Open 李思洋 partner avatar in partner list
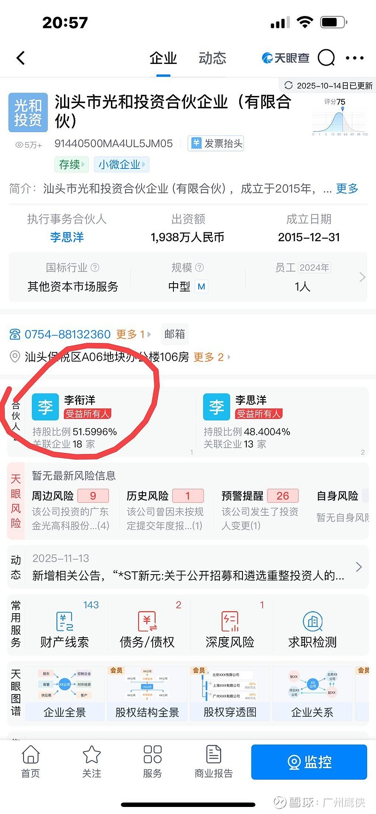The image size is (376, 814). [216, 407]
